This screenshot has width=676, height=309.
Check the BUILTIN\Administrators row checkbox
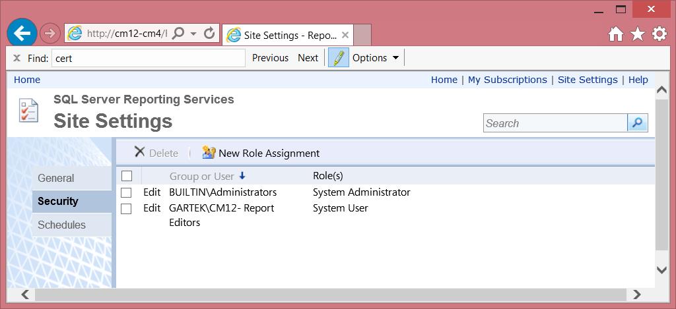tap(126, 192)
